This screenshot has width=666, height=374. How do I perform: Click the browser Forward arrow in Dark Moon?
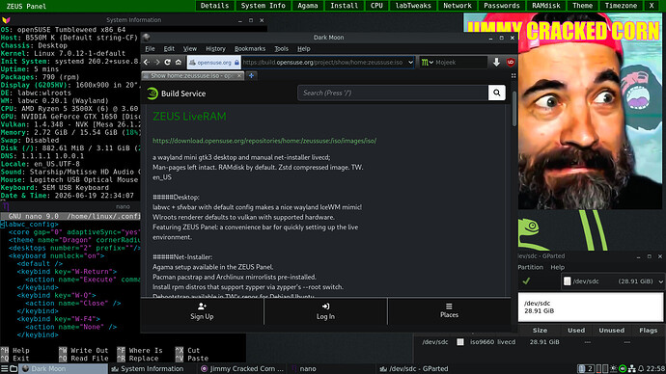click(157, 63)
